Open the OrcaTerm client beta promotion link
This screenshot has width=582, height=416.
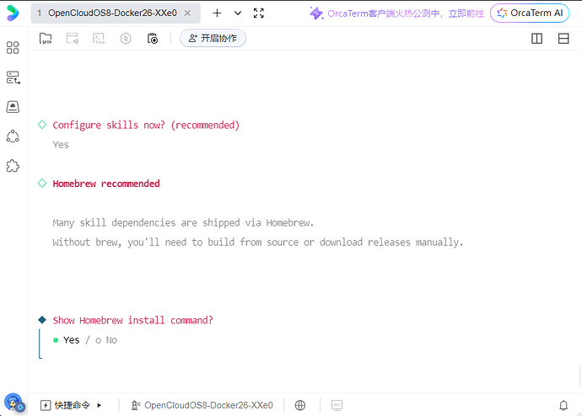coord(396,13)
